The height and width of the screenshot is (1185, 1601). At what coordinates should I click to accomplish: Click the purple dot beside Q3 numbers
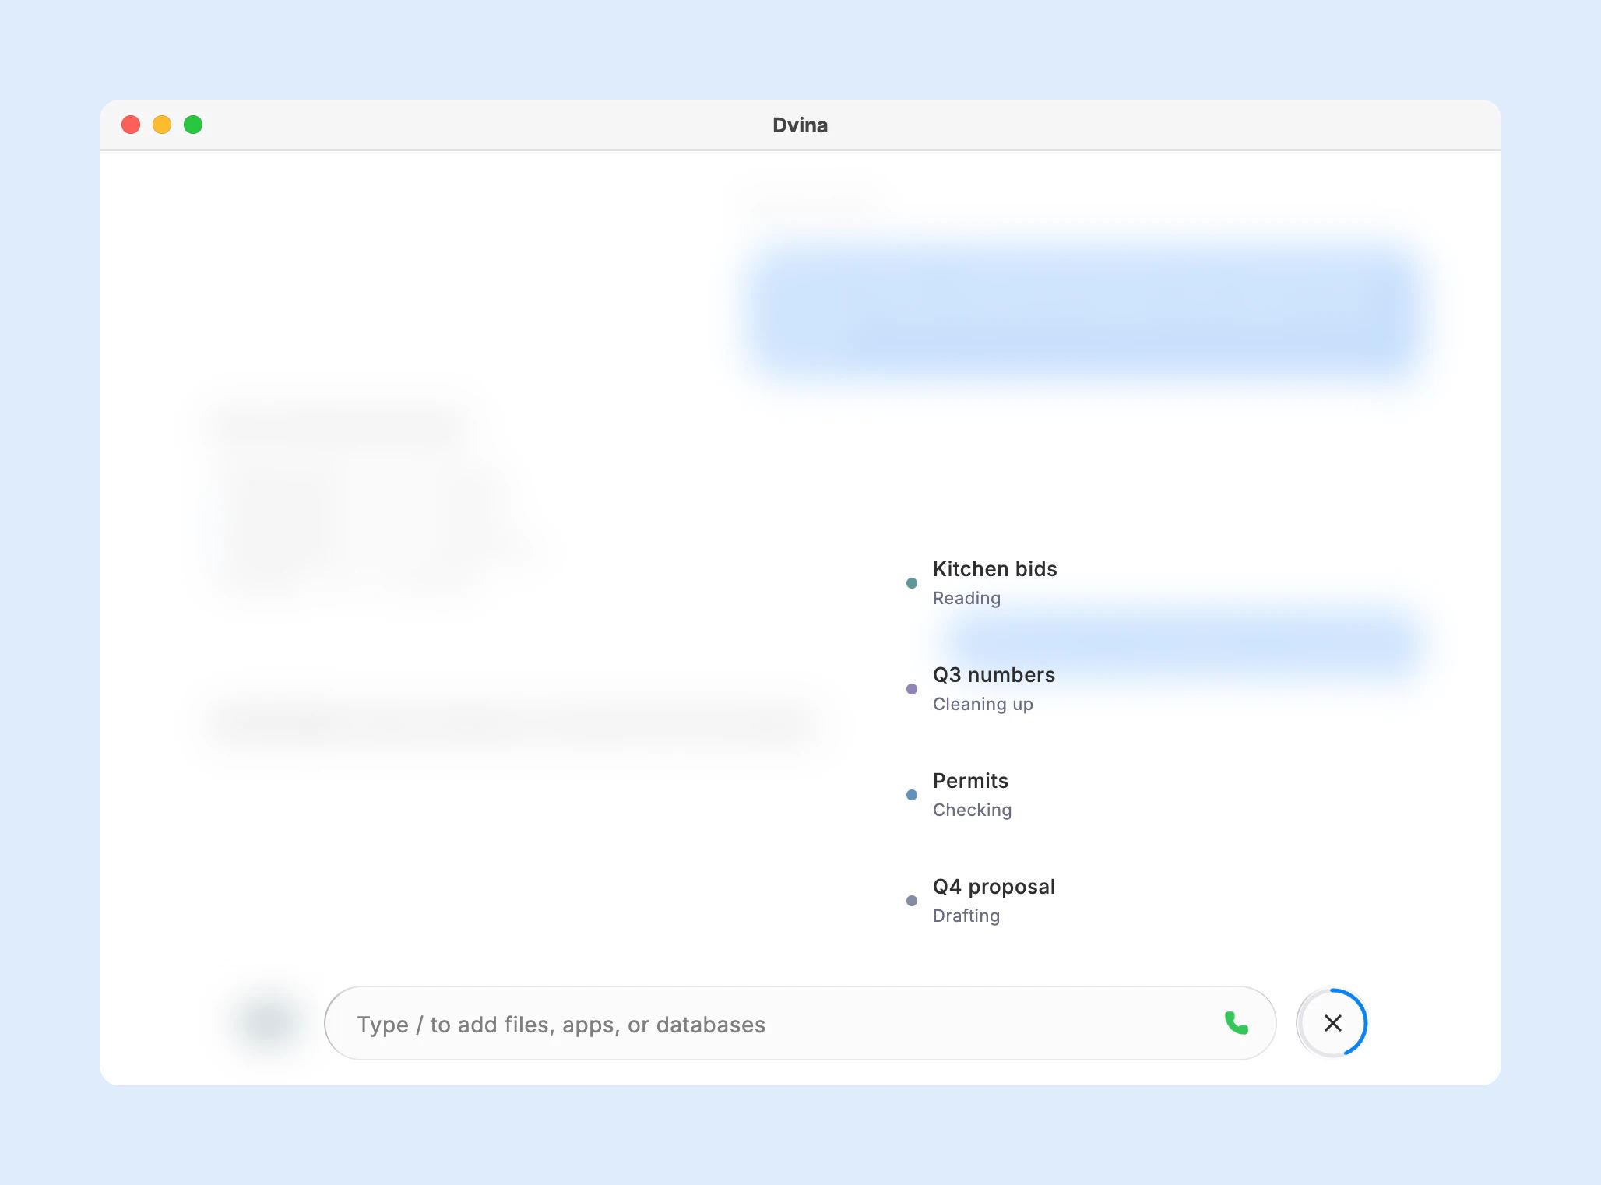pyautogui.click(x=912, y=689)
